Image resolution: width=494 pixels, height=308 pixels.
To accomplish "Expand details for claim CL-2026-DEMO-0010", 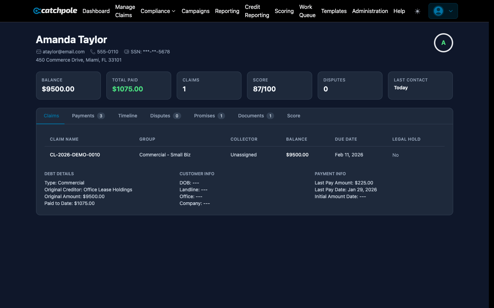I will click(75, 155).
